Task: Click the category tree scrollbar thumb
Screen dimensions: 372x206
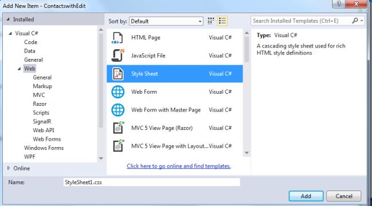Action: pyautogui.click(x=101, y=81)
